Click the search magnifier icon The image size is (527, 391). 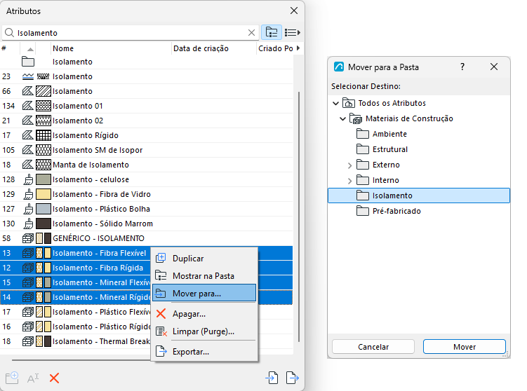click(9, 32)
